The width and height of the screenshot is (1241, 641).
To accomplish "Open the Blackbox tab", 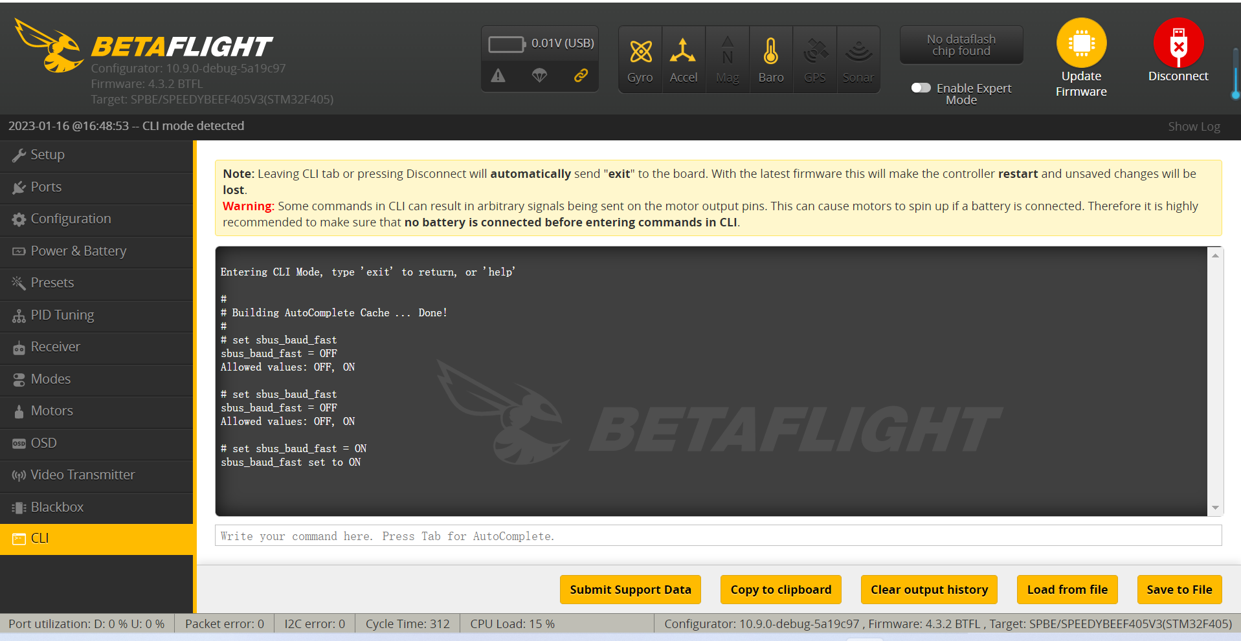I will point(96,508).
